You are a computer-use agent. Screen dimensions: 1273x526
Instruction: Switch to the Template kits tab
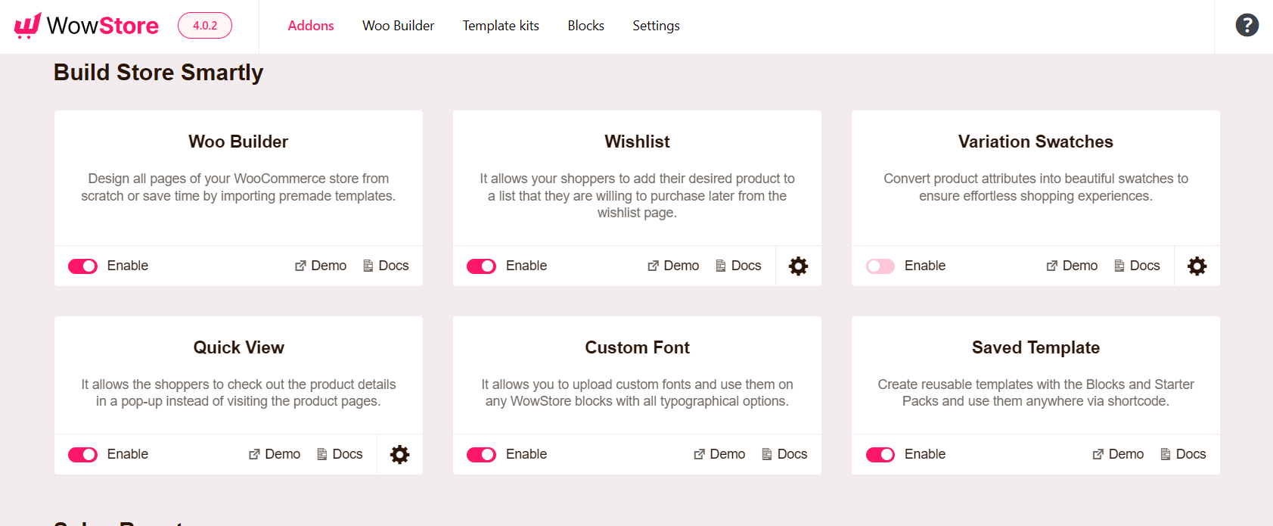click(501, 25)
